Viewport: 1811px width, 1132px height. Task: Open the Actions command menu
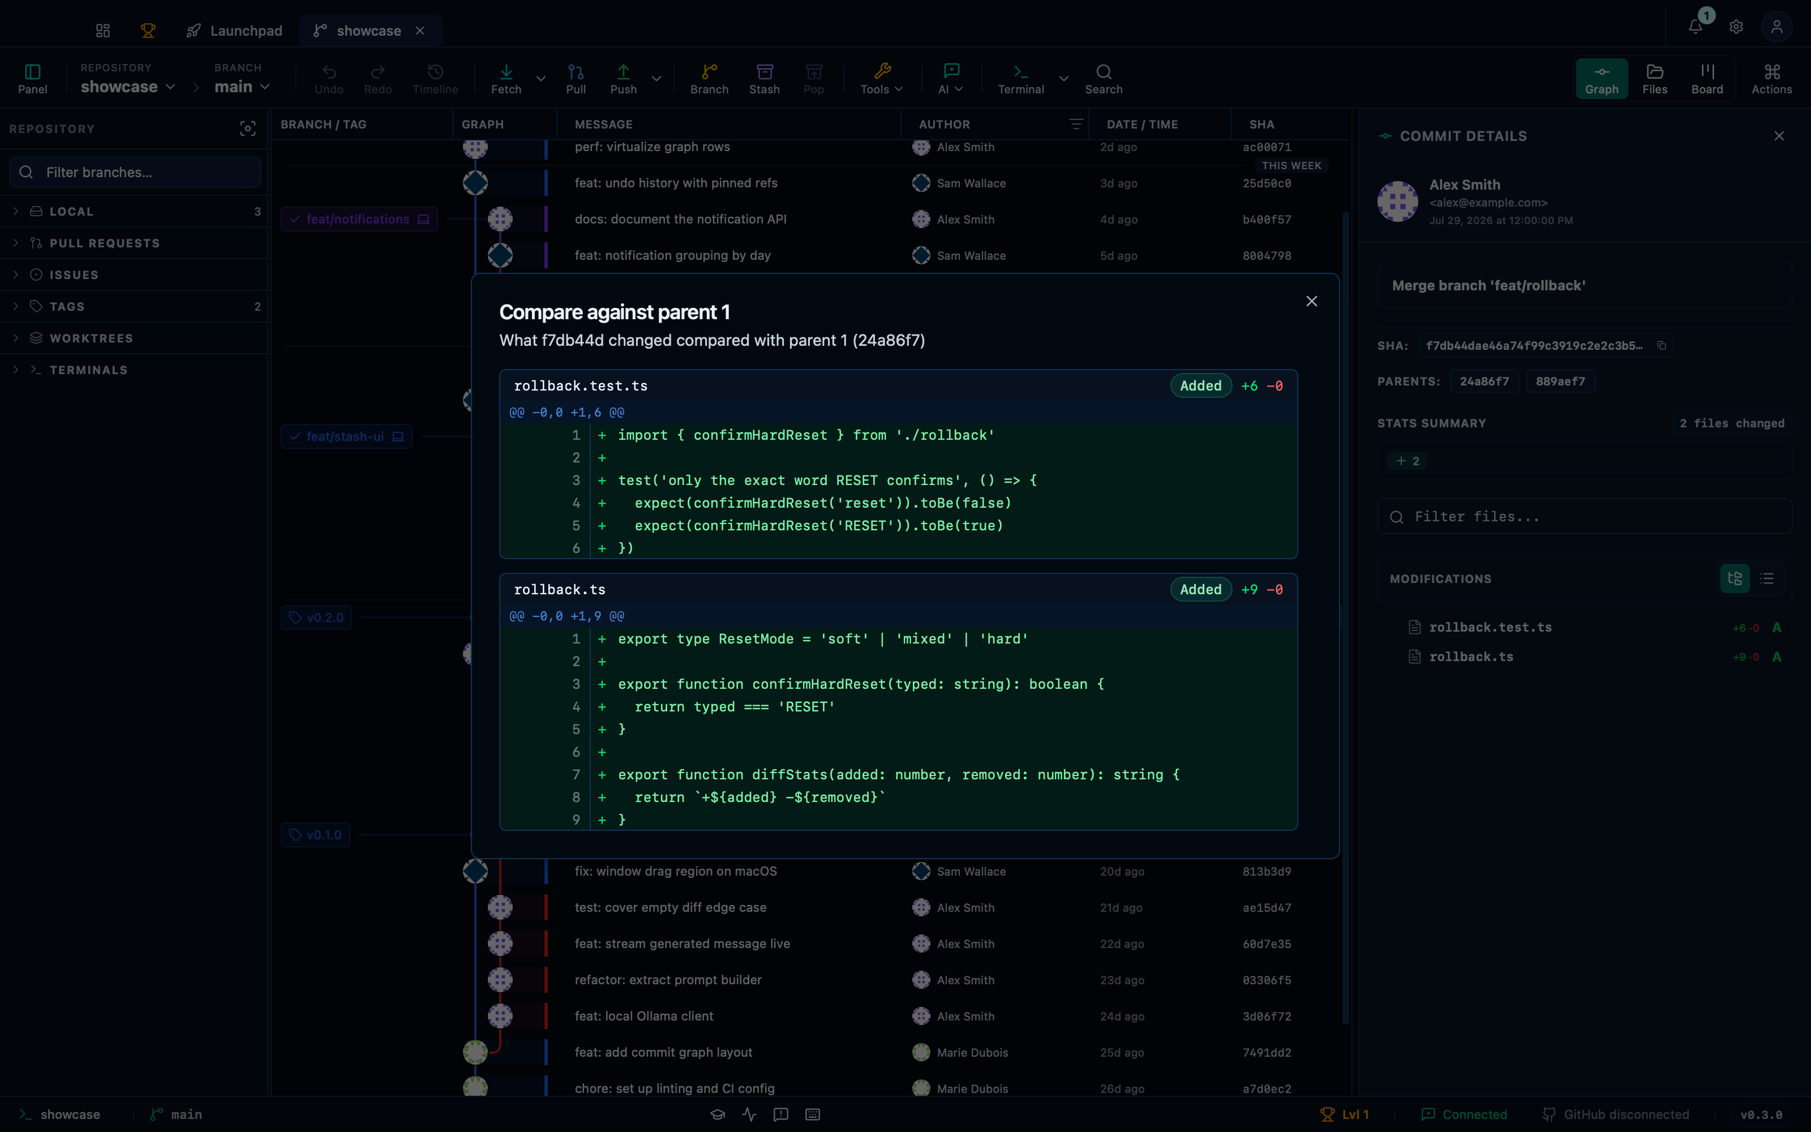pyautogui.click(x=1771, y=79)
